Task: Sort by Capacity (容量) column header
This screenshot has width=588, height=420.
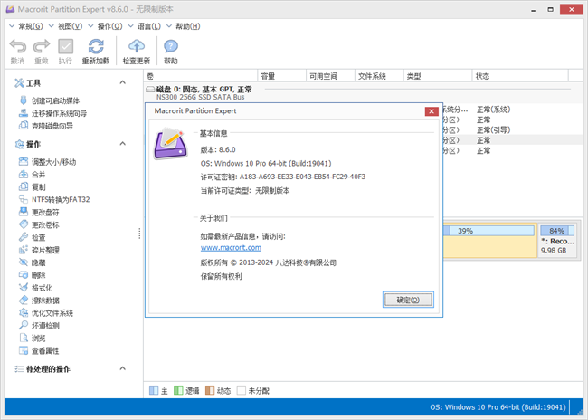Action: tap(282, 76)
